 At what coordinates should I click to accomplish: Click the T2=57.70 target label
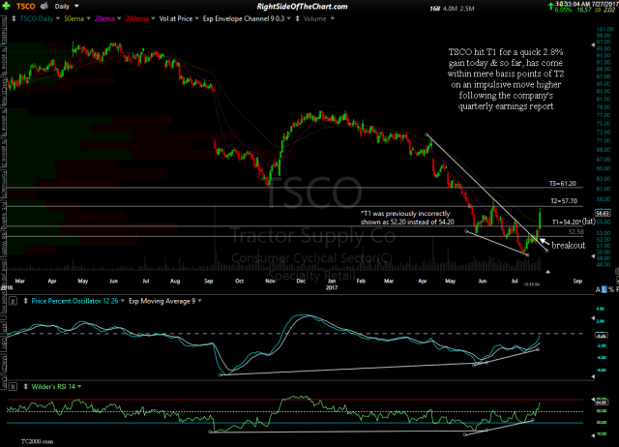[x=564, y=201]
